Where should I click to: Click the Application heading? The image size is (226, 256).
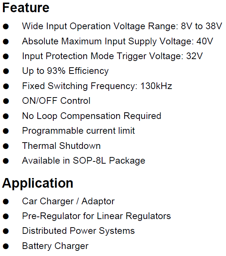tap(38, 184)
